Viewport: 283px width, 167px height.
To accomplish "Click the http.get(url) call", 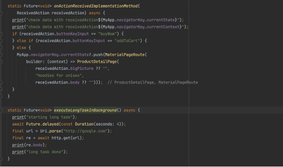I will pyautogui.click(x=67, y=138).
